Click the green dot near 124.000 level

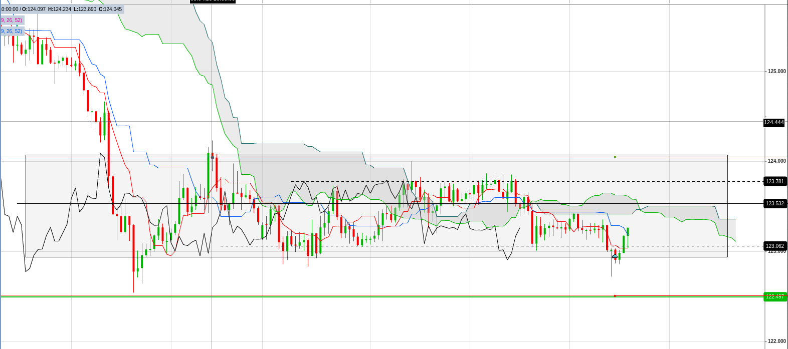coord(615,157)
